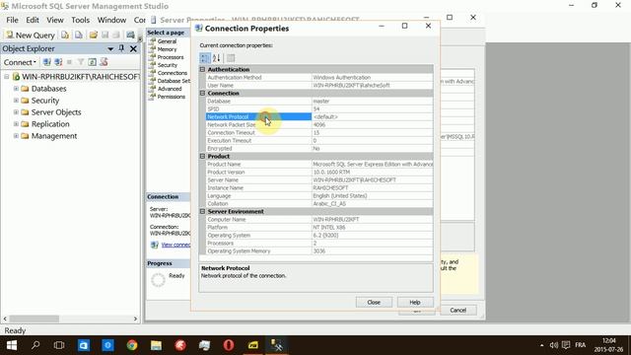Close the Object Explorer pane
This screenshot has height=355, width=631.
[x=133, y=48]
